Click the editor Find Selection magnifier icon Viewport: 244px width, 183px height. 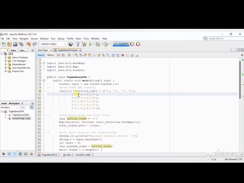coord(76,55)
